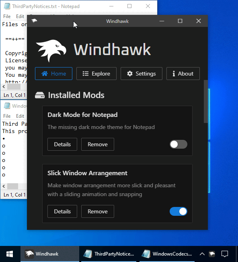Viewport: 238px width, 262px height.
Task: Show hidden system tray icons
Action: 202,254
